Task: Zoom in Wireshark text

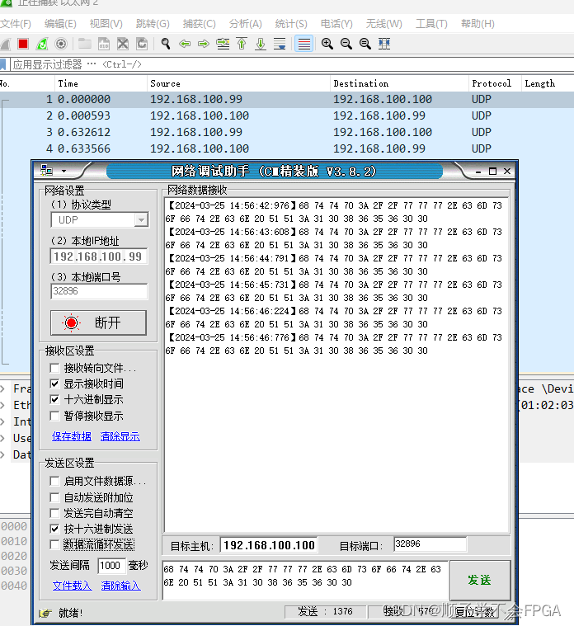Action: tap(327, 44)
